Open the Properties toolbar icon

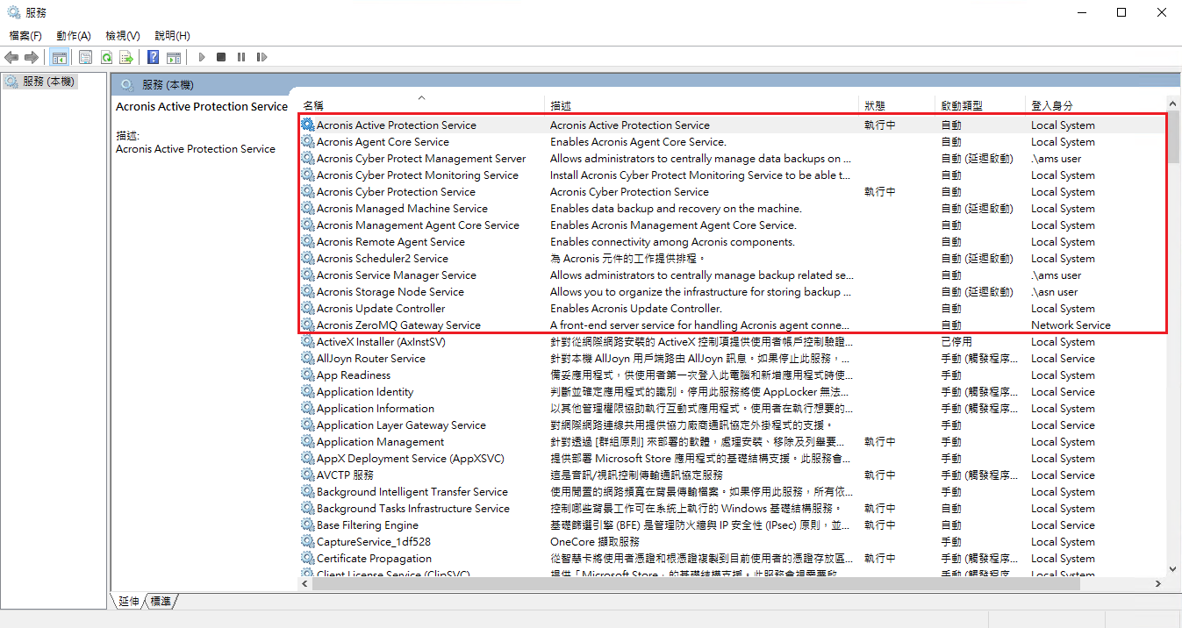(85, 57)
